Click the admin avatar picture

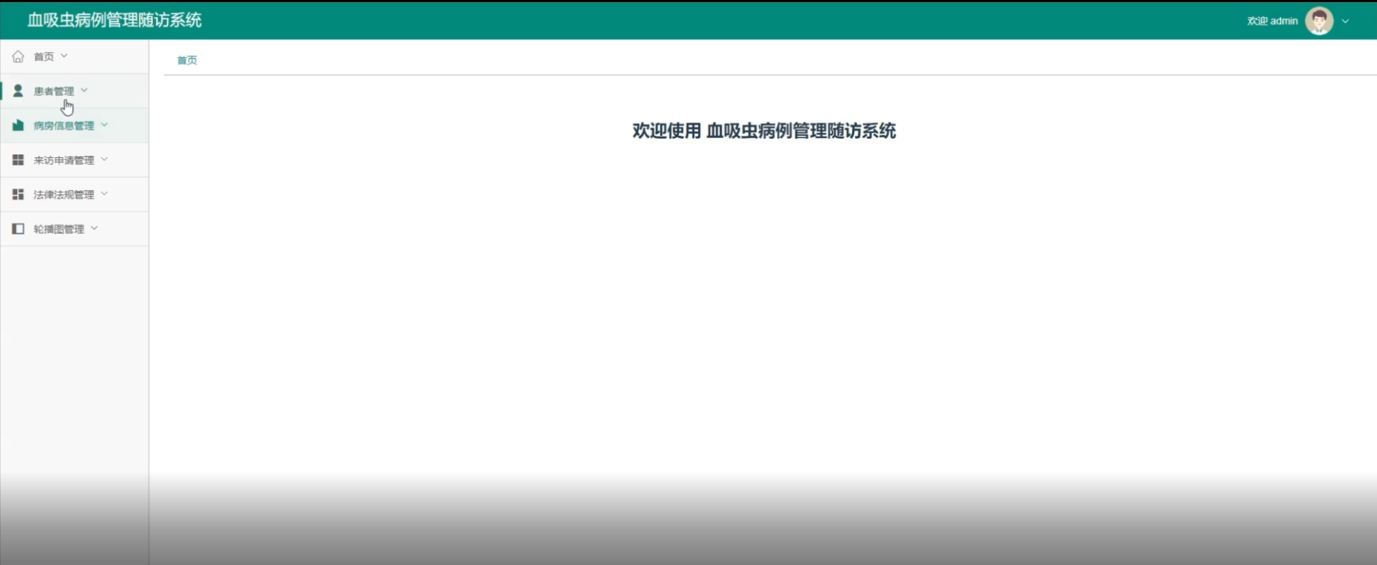coord(1319,21)
